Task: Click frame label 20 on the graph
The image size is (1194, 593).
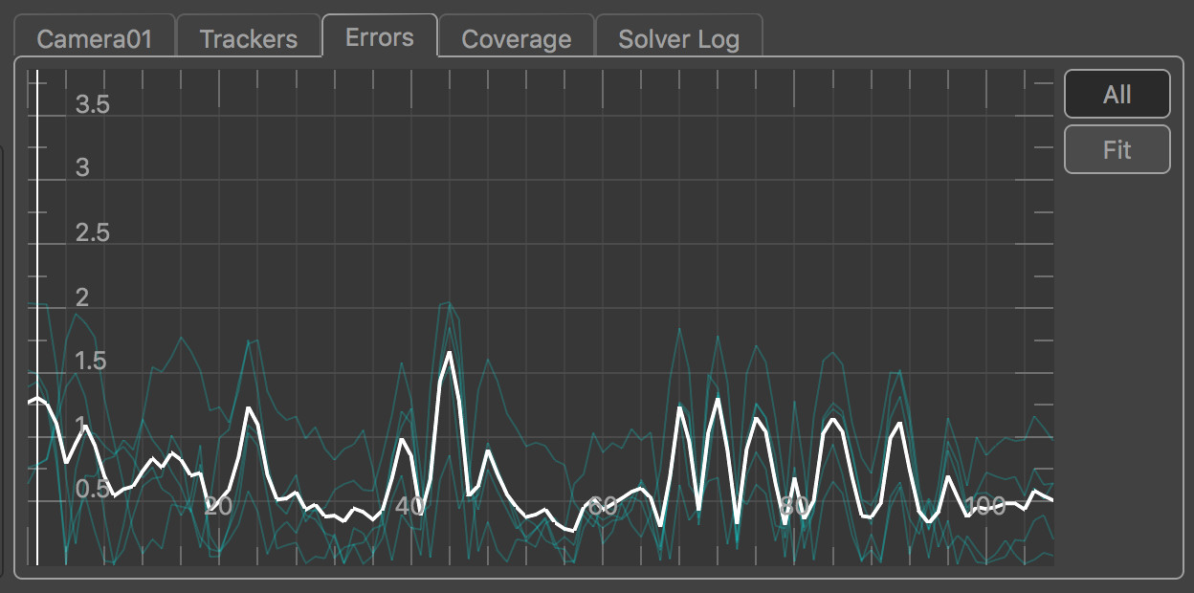Action: coord(218,505)
